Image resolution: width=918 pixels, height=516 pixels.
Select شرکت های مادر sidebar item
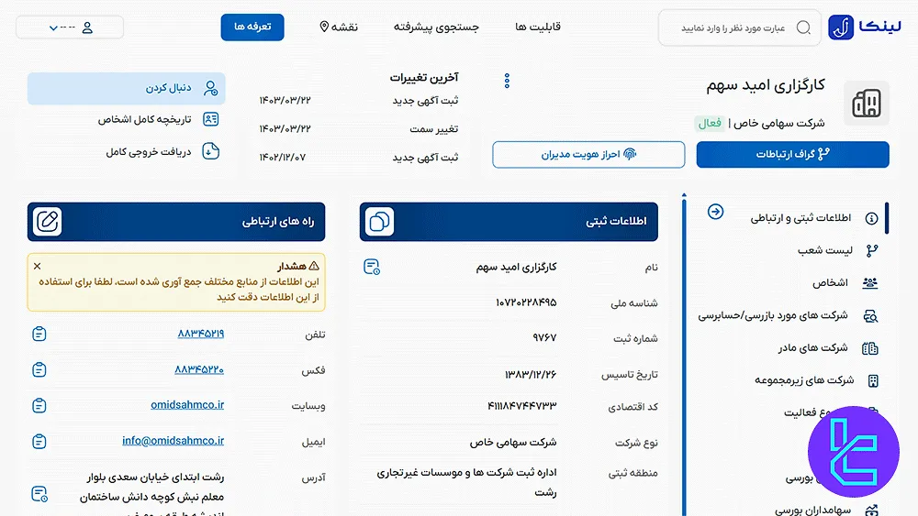(x=812, y=347)
